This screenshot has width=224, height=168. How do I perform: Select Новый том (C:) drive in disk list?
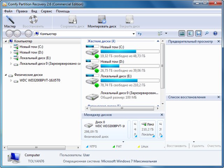pos(112,47)
